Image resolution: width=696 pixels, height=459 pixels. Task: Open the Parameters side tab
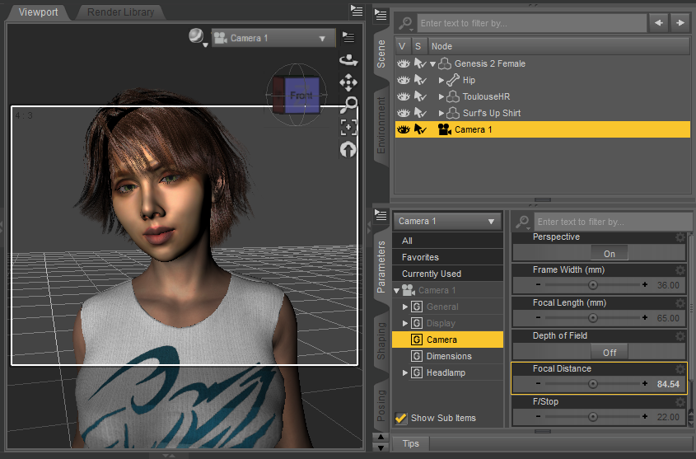[381, 267]
